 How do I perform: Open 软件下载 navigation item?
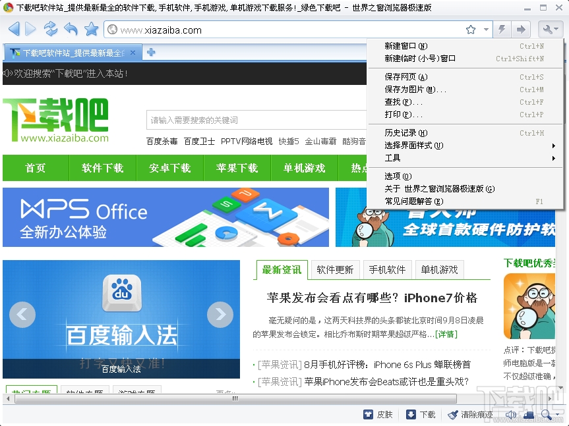click(103, 168)
